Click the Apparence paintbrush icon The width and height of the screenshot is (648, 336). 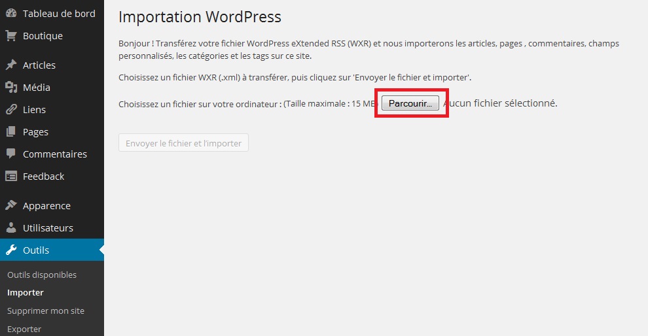click(11, 206)
